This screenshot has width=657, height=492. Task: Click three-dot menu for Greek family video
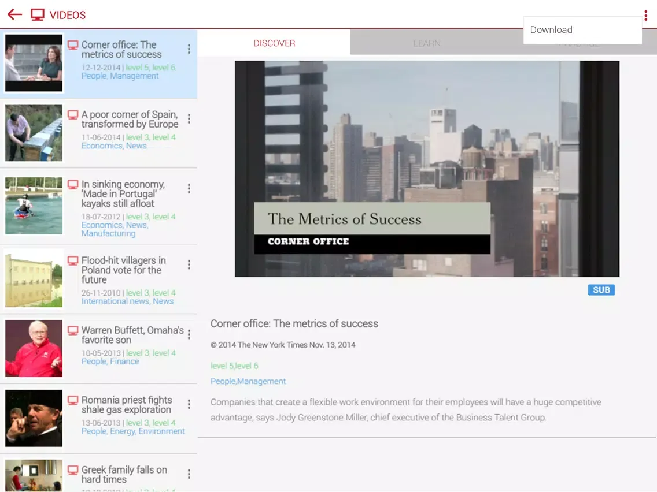click(189, 474)
